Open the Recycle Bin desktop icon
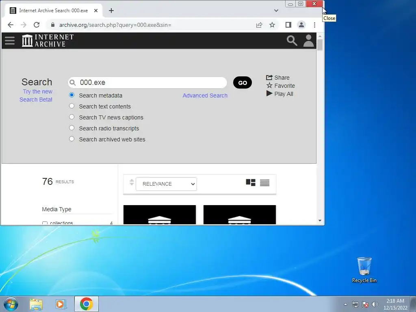 pos(364,270)
